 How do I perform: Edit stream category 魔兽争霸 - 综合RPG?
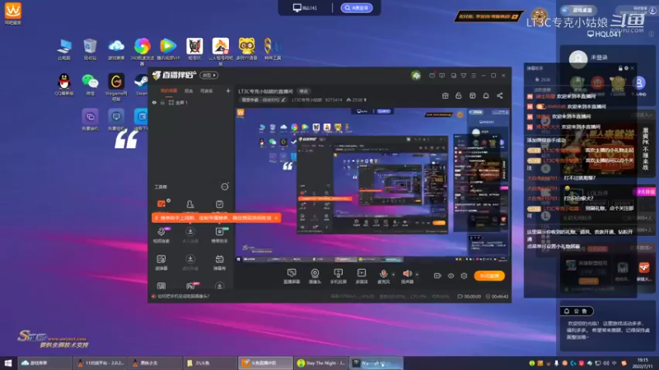(264, 99)
